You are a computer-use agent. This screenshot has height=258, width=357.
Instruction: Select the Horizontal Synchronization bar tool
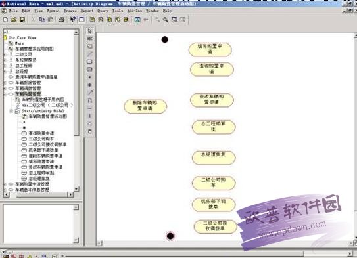pos(89,108)
